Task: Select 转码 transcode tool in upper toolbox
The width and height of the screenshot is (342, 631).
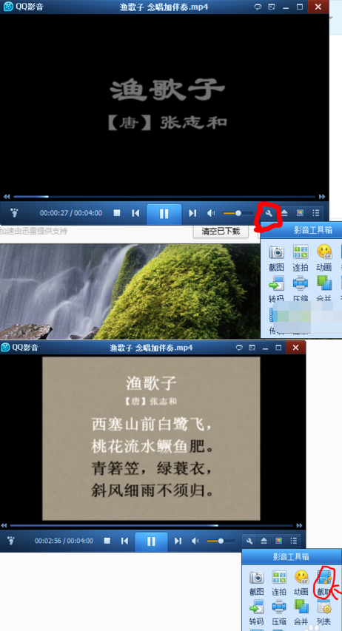Action: [x=276, y=289]
